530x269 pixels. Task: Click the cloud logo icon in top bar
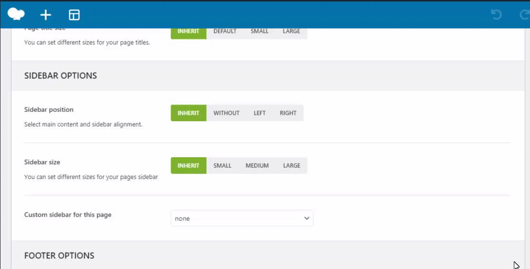click(x=16, y=14)
